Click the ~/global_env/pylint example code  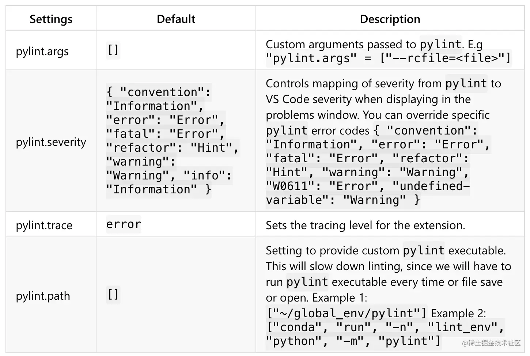(x=347, y=313)
